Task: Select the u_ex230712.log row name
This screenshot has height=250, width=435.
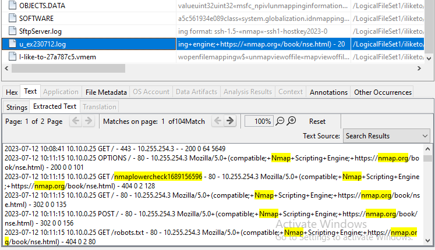Action: pos(43,44)
